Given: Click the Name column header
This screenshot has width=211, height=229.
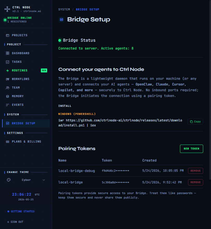Looking at the screenshot, I should (62, 160).
